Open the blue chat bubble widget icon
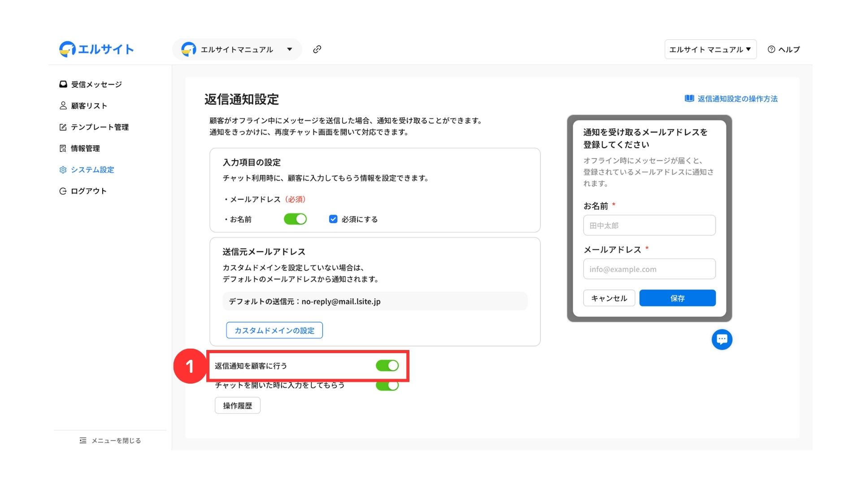 [x=722, y=340]
